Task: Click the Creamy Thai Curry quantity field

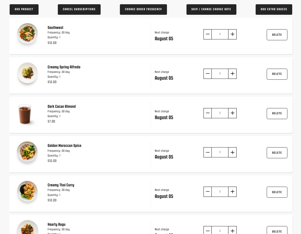Action: [x=220, y=191]
